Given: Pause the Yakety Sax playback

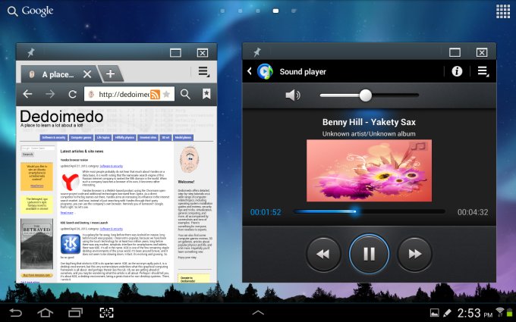Looking at the screenshot, I should tap(369, 254).
